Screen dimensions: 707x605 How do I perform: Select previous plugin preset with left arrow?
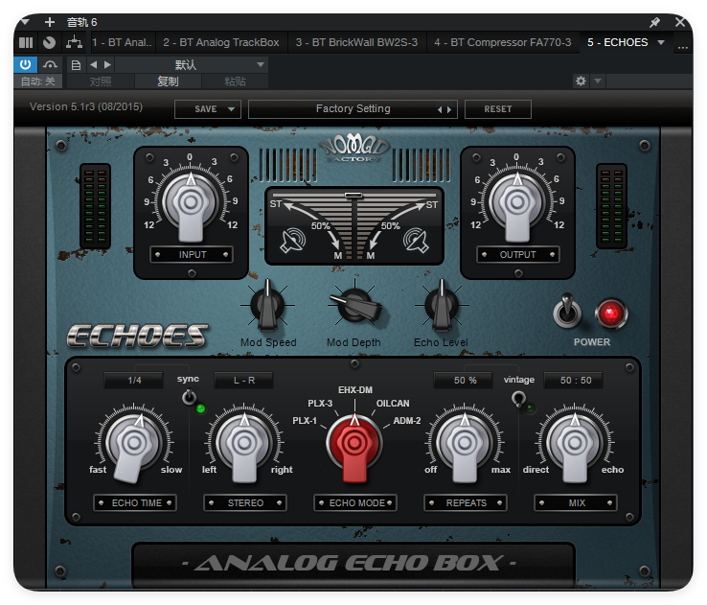[x=440, y=109]
